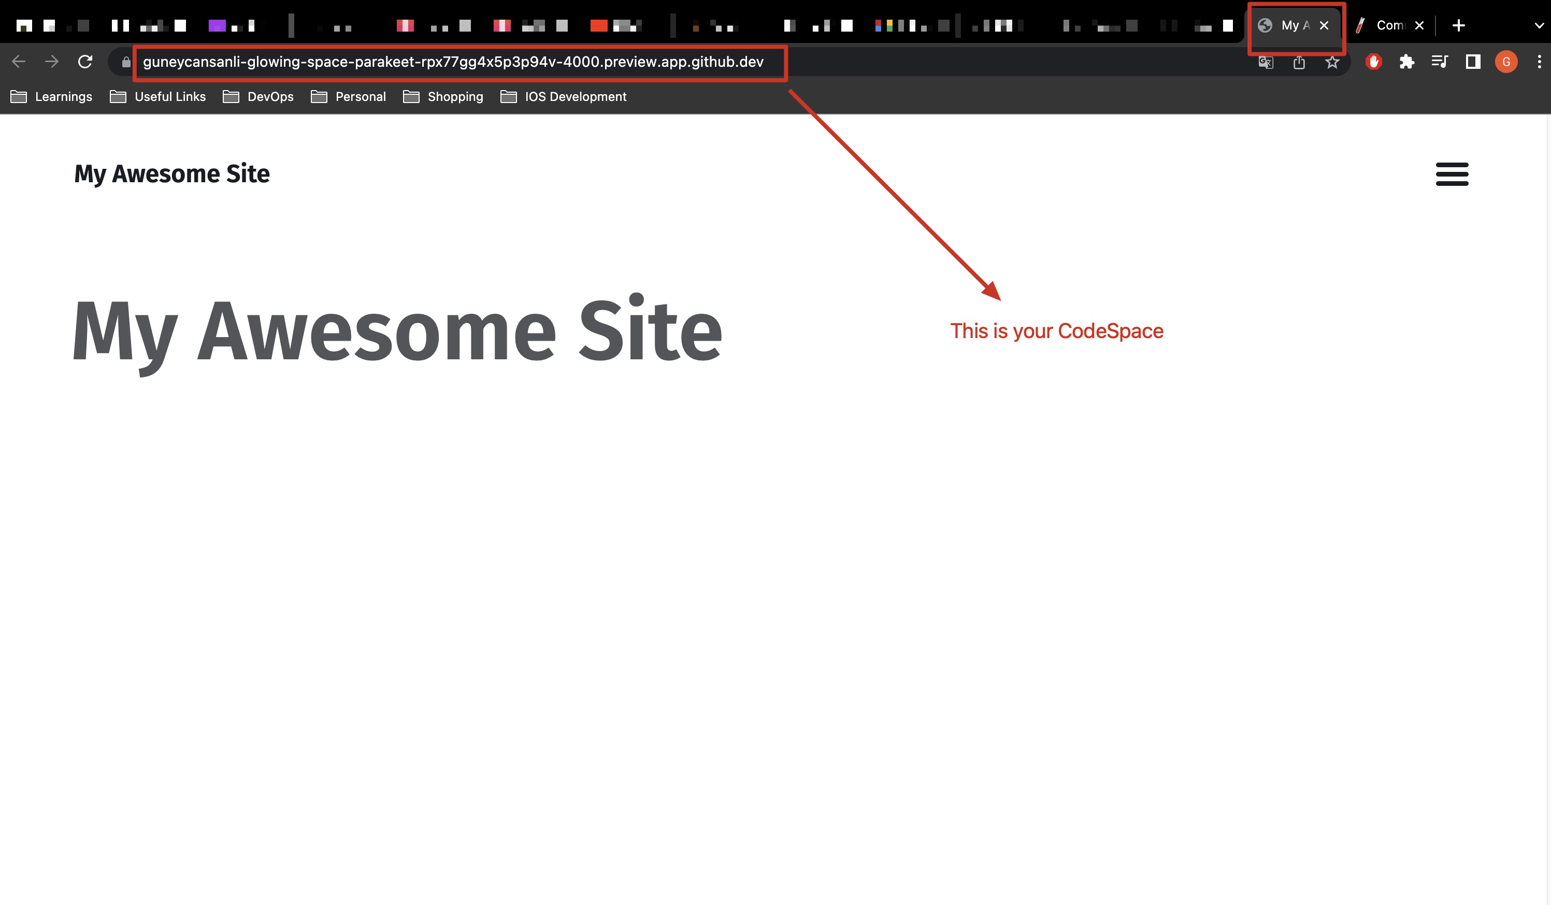The image size is (1551, 905).
Task: Open the Useful Links bookmarks folder
Action: (x=158, y=97)
